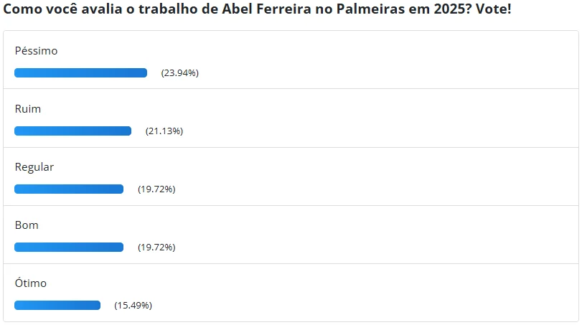Choose the Regular poll option label

click(34, 167)
